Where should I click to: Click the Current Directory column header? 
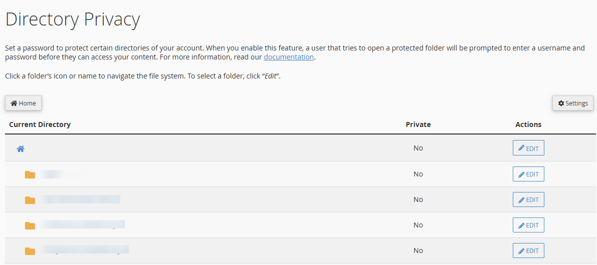[x=40, y=124]
